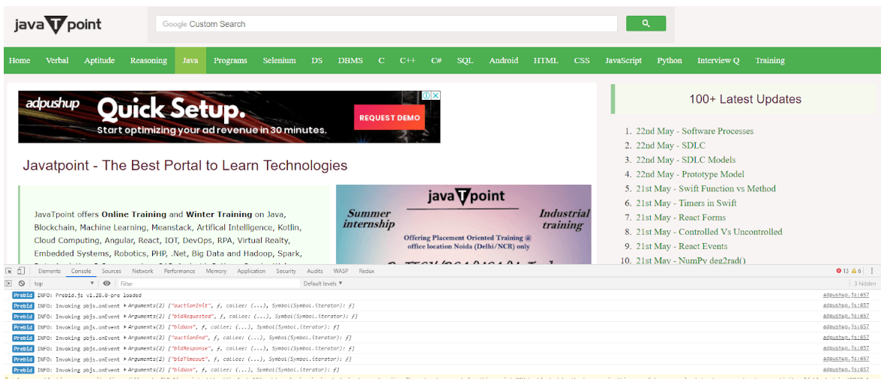Close the adpushup banner ad
This screenshot has height=388, width=884.
point(436,96)
